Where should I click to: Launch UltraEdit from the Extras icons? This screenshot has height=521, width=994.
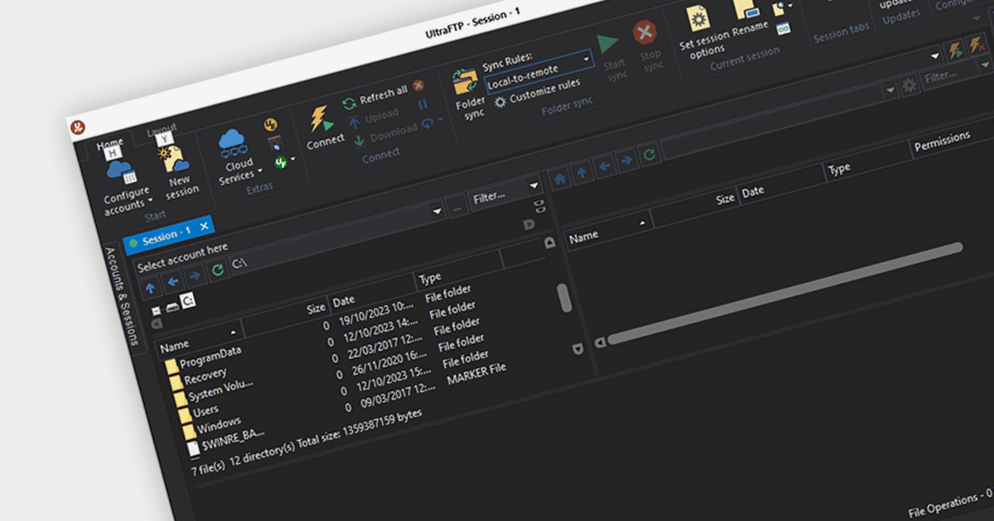[x=270, y=125]
